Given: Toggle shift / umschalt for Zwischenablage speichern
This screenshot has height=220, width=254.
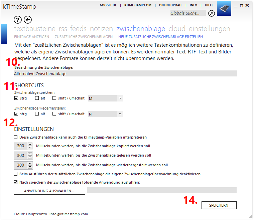Looking at the screenshot, I should [54, 98].
